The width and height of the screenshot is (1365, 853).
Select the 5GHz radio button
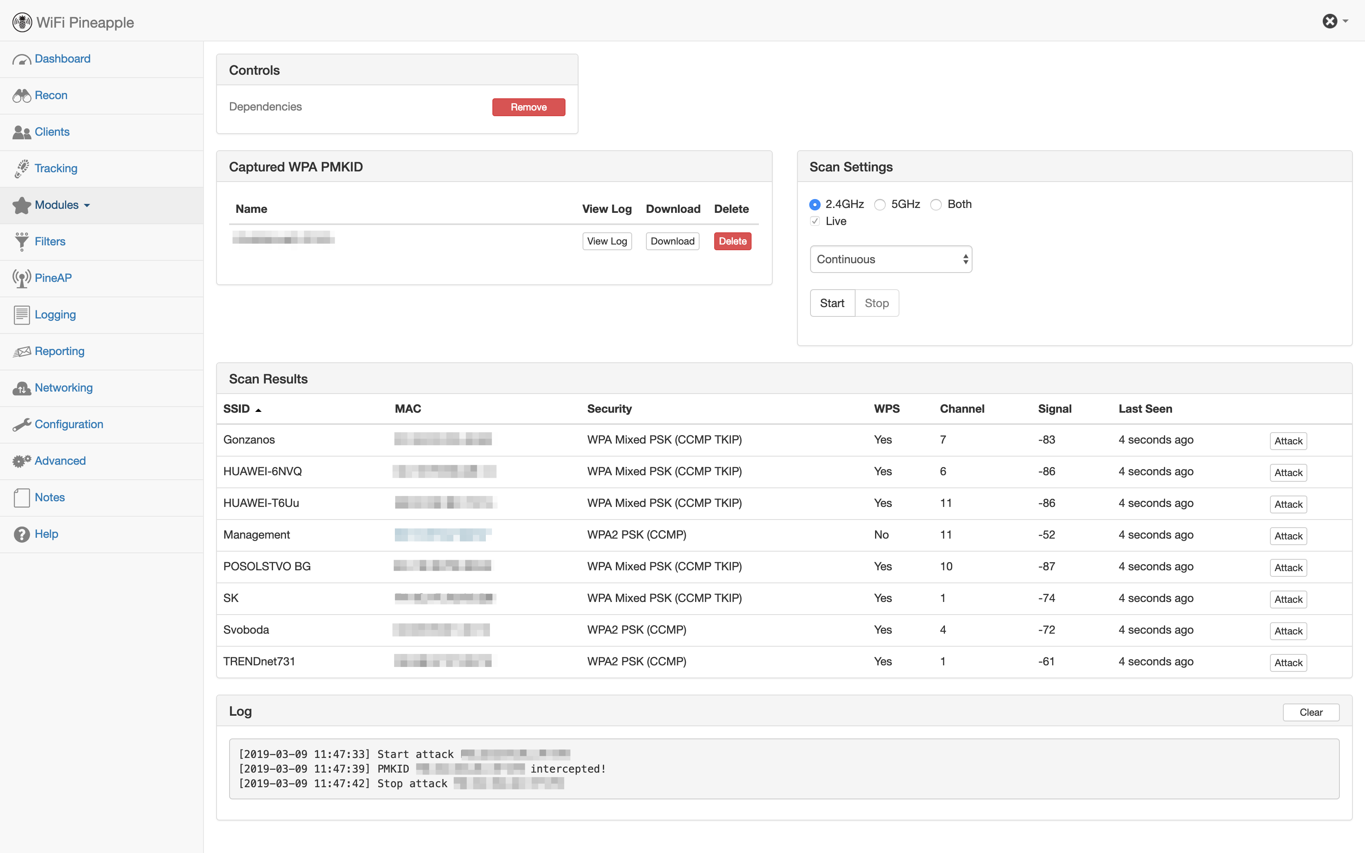(880, 205)
